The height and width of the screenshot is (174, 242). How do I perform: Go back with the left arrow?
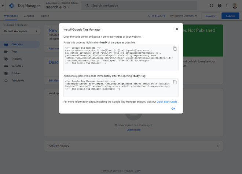3,6
